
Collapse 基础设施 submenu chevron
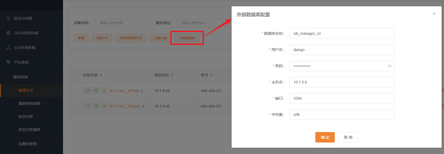(x=56, y=76)
